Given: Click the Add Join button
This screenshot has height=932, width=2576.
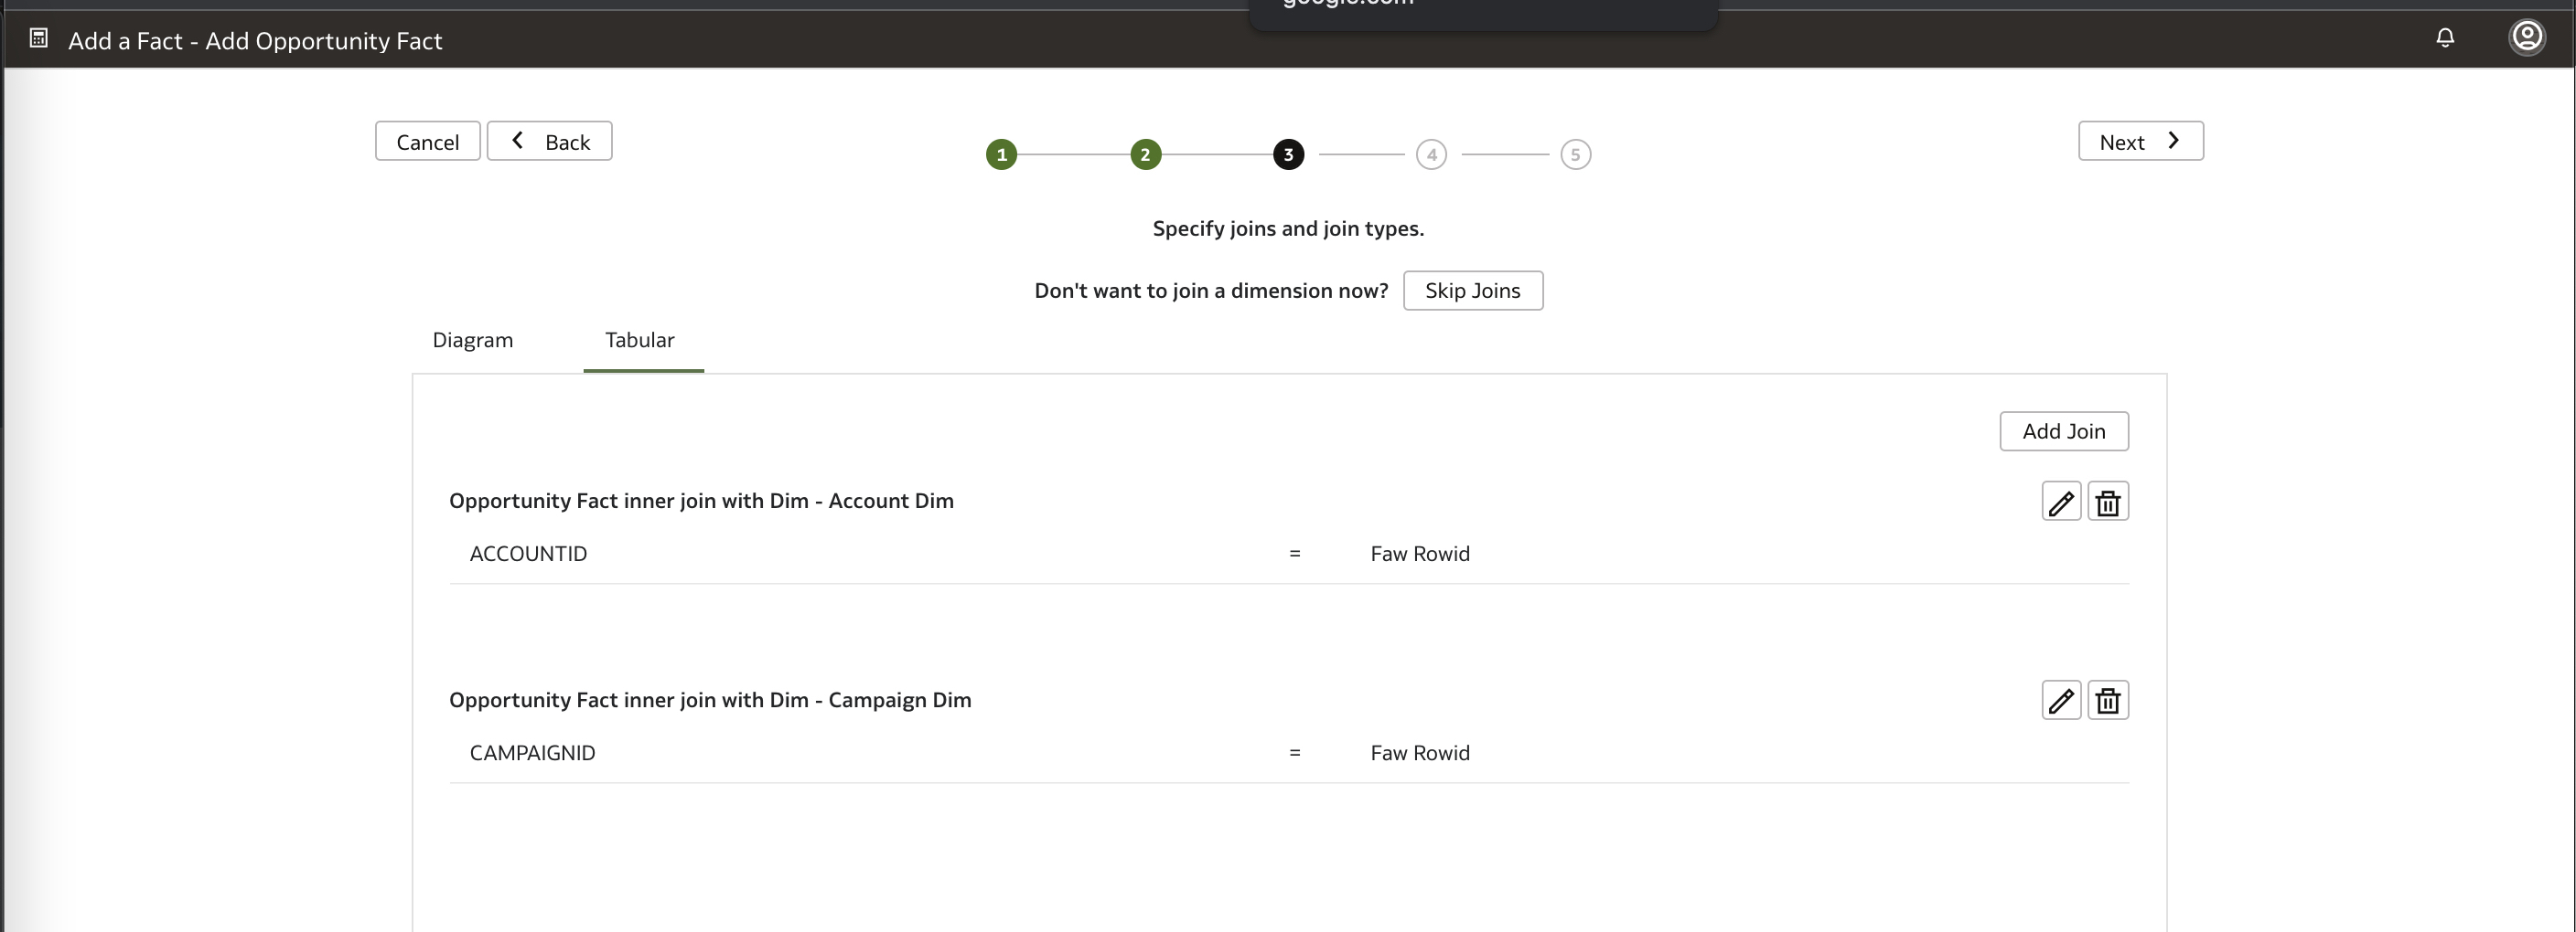Looking at the screenshot, I should [x=2063, y=430].
